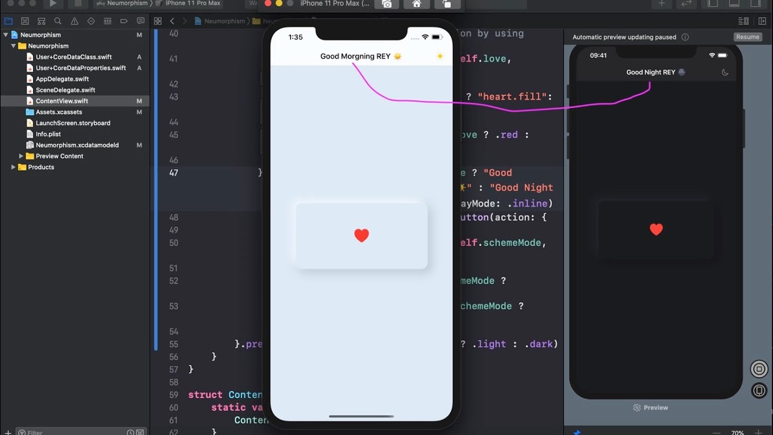Image resolution: width=773 pixels, height=435 pixels.
Task: Toggle the Navigator panel visibility
Action: coord(713,4)
